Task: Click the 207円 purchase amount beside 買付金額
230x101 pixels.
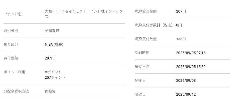Action: 50,58
